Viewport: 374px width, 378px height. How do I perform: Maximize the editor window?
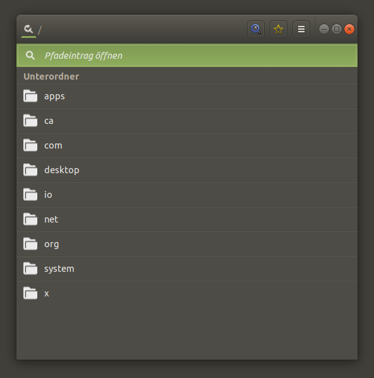(x=337, y=29)
